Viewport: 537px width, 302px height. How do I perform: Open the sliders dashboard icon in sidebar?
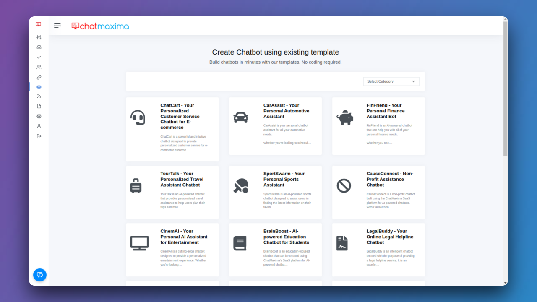(39, 37)
